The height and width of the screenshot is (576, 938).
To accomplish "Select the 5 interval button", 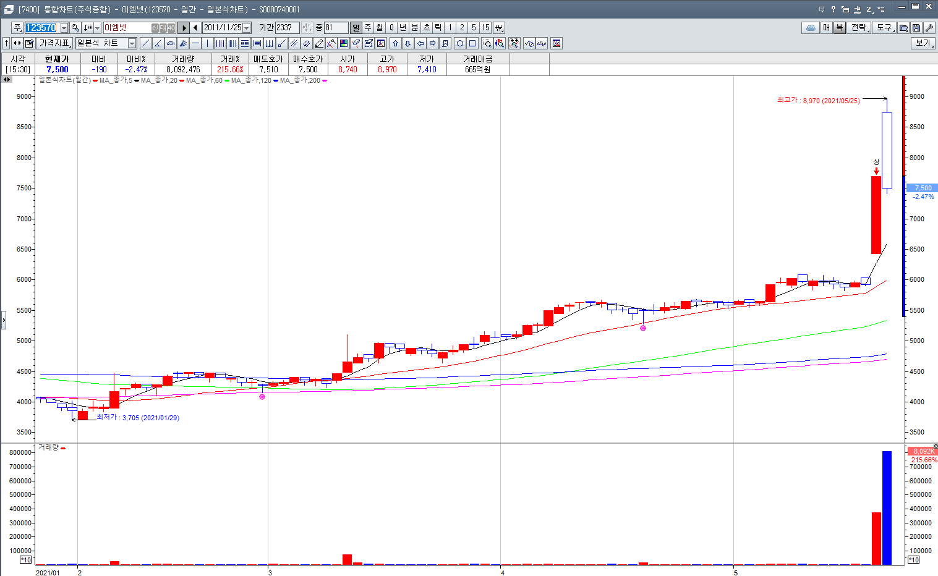I will pos(474,28).
